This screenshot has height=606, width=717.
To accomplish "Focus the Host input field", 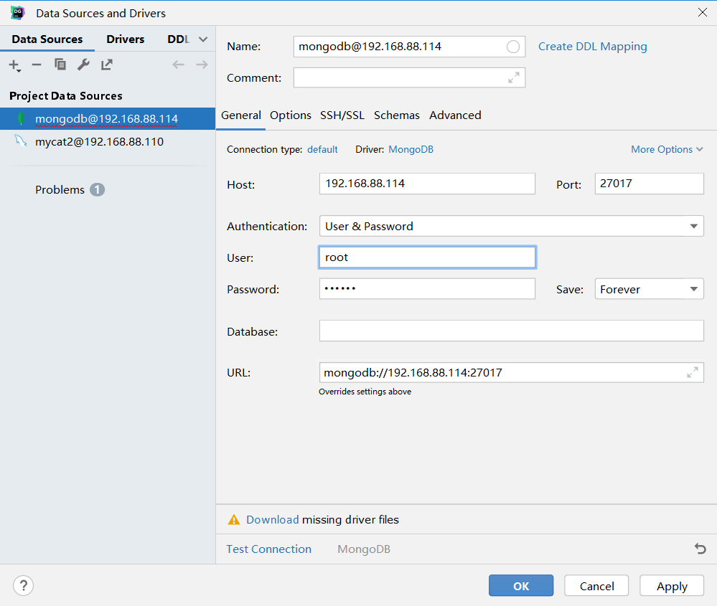I will [x=427, y=184].
